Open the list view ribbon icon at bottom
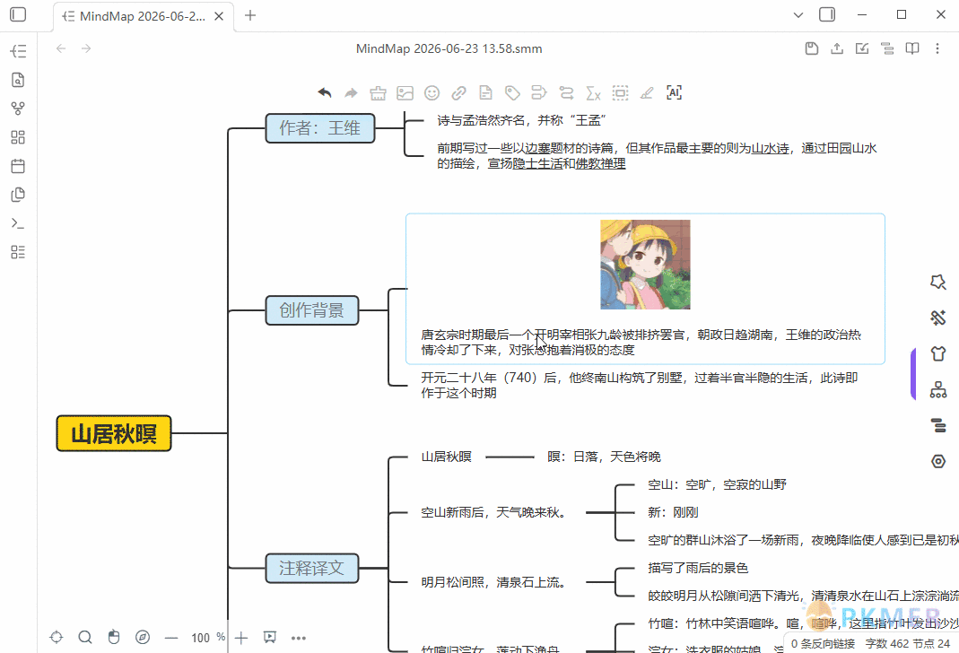Viewport: 959px width, 653px height. pyautogui.click(x=18, y=252)
